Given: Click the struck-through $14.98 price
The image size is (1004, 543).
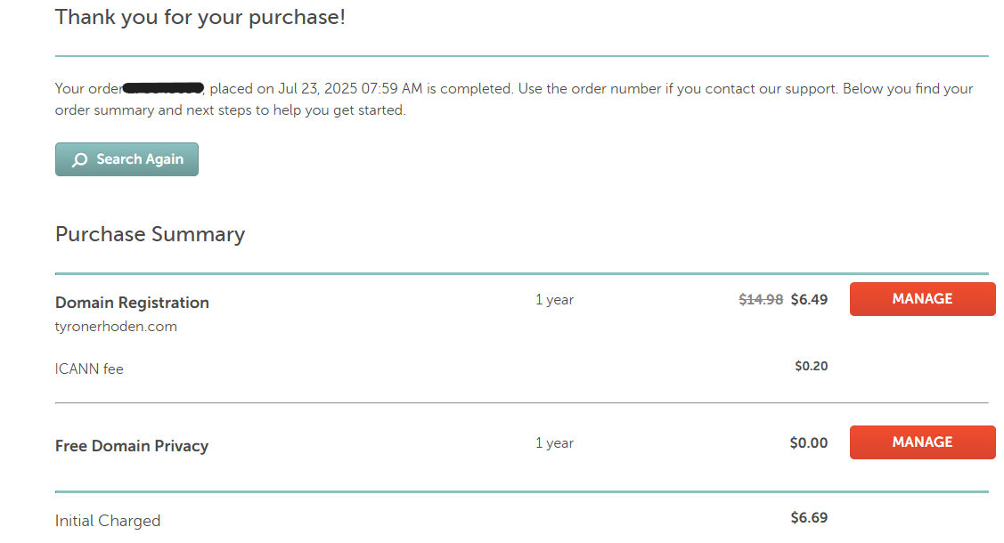Looking at the screenshot, I should click(761, 299).
